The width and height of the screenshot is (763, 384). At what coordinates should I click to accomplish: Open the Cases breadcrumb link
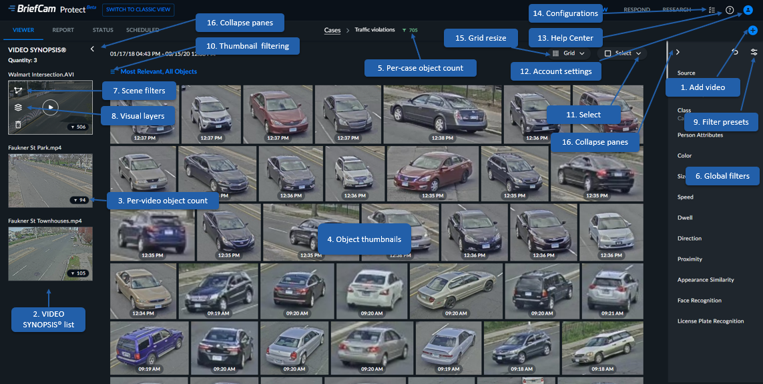(x=332, y=30)
